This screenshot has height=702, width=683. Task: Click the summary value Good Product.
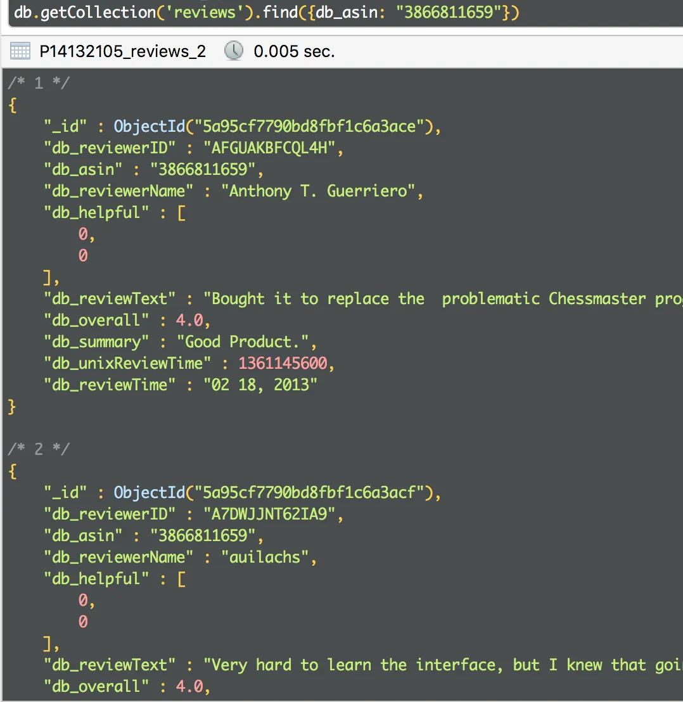click(x=243, y=342)
